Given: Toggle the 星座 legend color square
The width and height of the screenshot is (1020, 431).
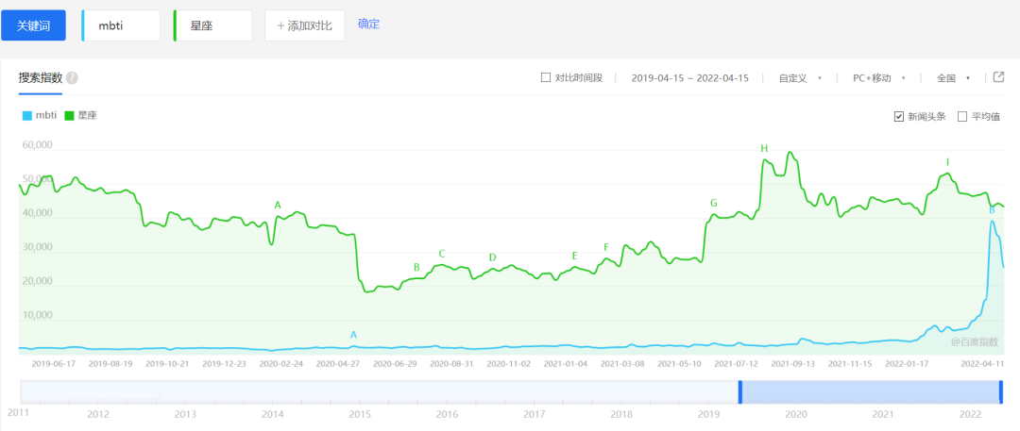Looking at the screenshot, I should [x=69, y=116].
